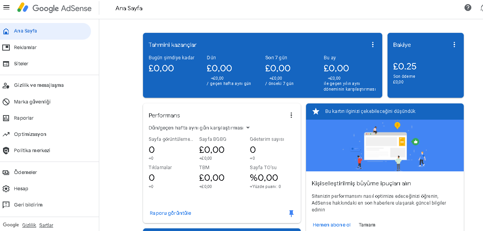
Task: Open the Gizlilik footer link
Action: (29, 225)
